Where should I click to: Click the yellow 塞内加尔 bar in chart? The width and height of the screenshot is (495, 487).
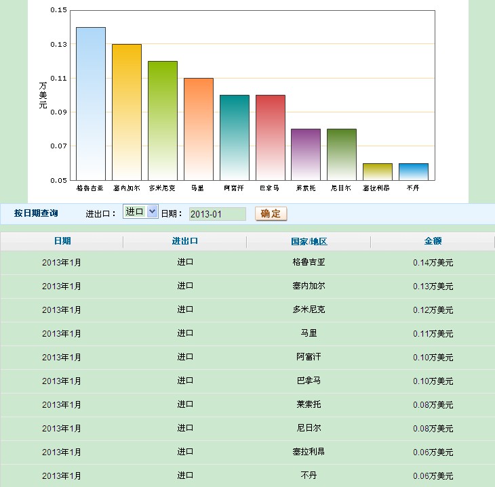pyautogui.click(x=127, y=112)
